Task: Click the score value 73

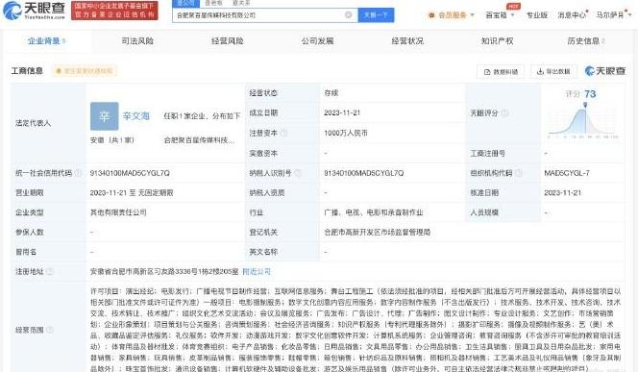Action: (590, 94)
